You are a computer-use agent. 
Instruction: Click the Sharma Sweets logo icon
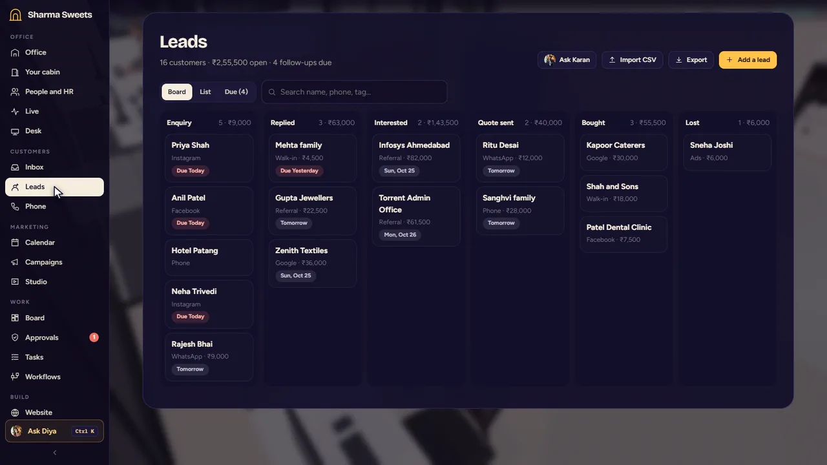16,15
